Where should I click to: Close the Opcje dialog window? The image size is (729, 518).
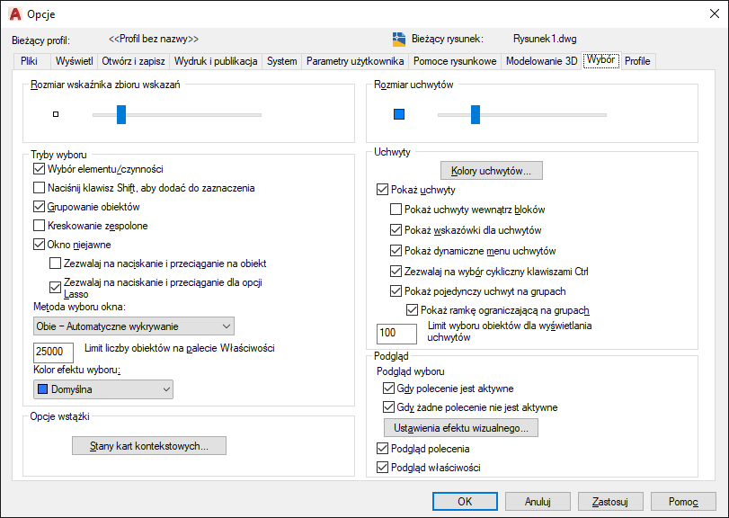[707, 14]
